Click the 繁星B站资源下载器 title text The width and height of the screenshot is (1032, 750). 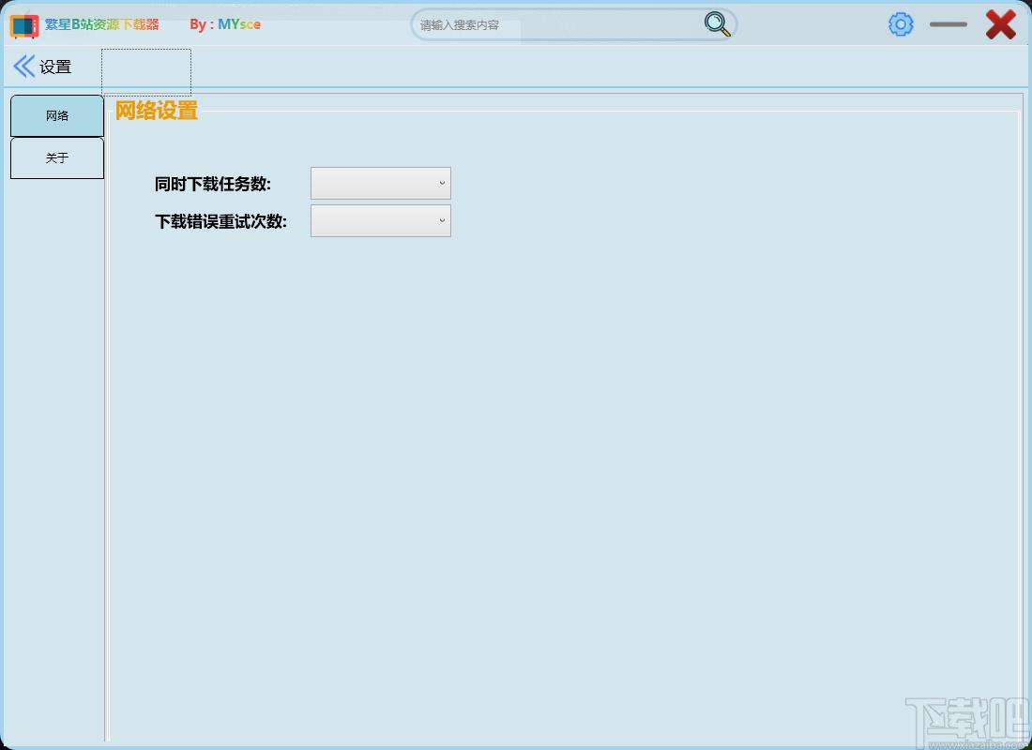click(x=102, y=24)
